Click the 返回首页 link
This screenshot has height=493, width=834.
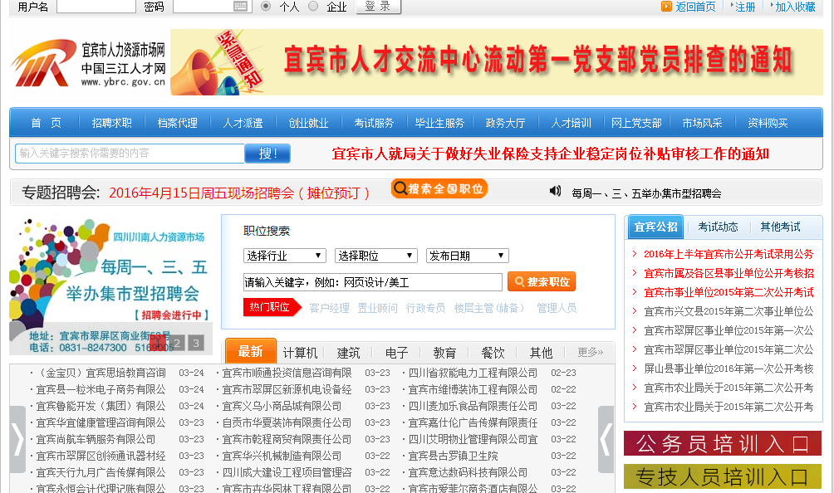(695, 7)
